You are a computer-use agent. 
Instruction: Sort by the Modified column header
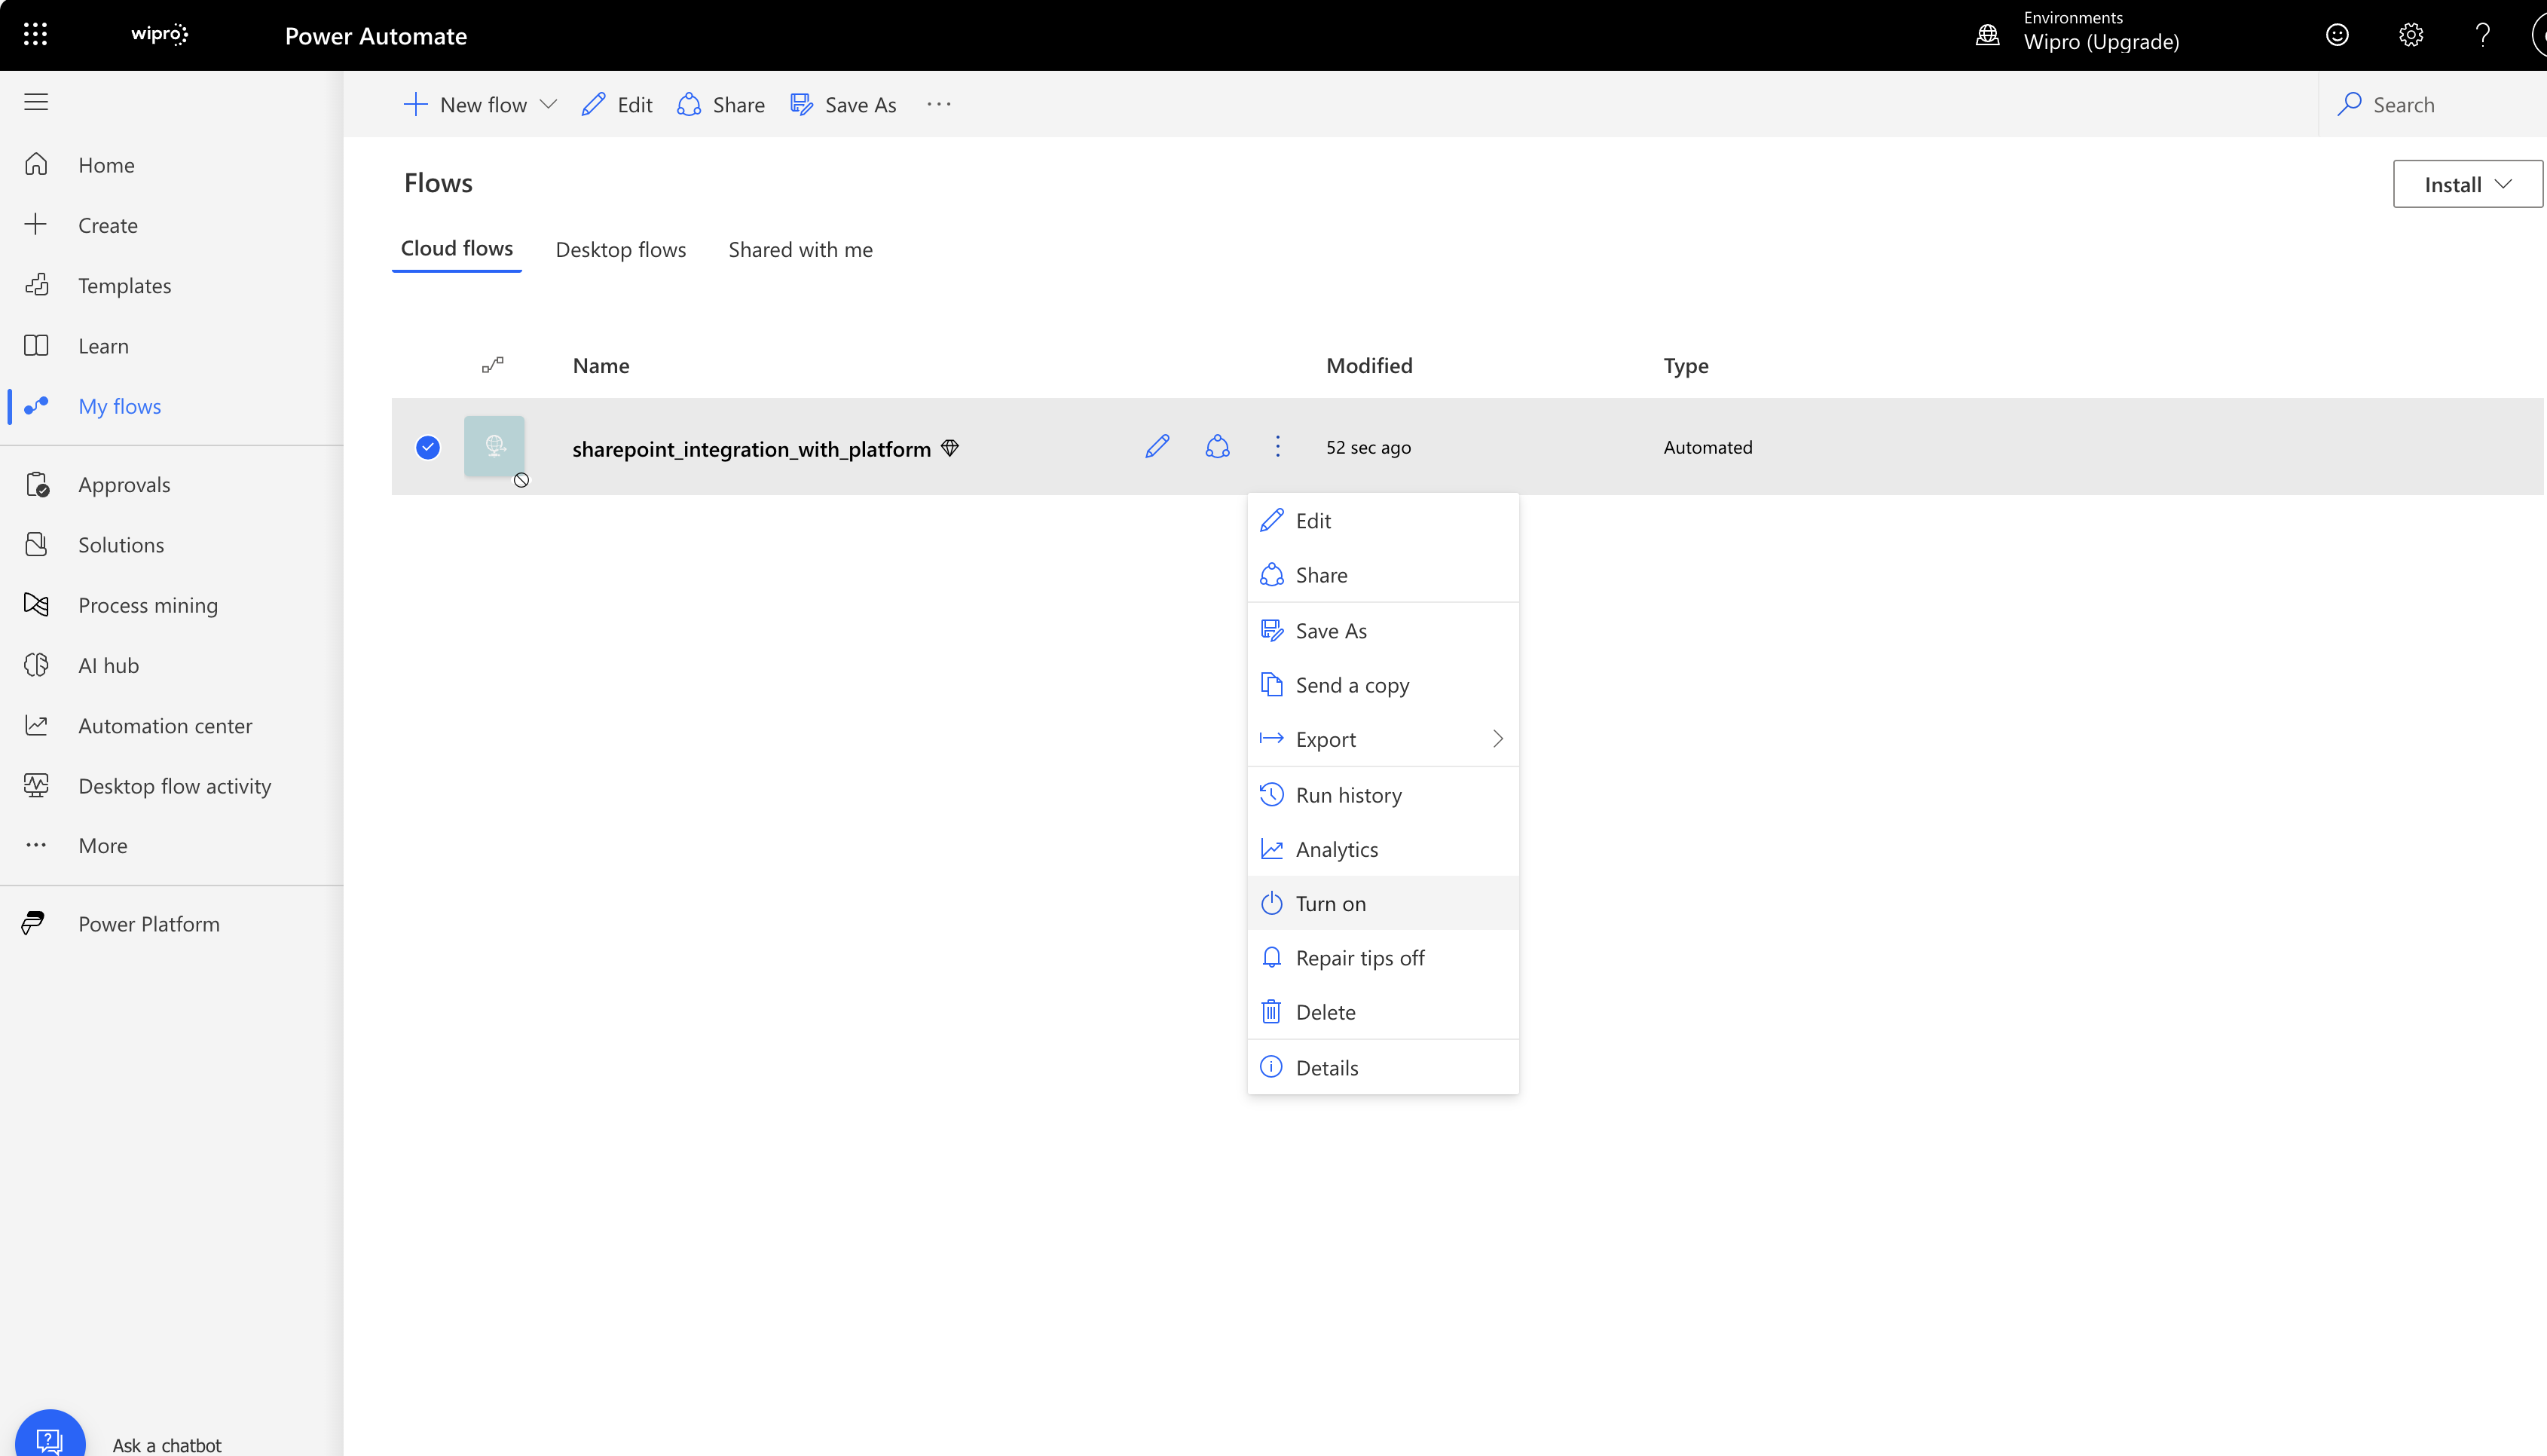(1369, 366)
